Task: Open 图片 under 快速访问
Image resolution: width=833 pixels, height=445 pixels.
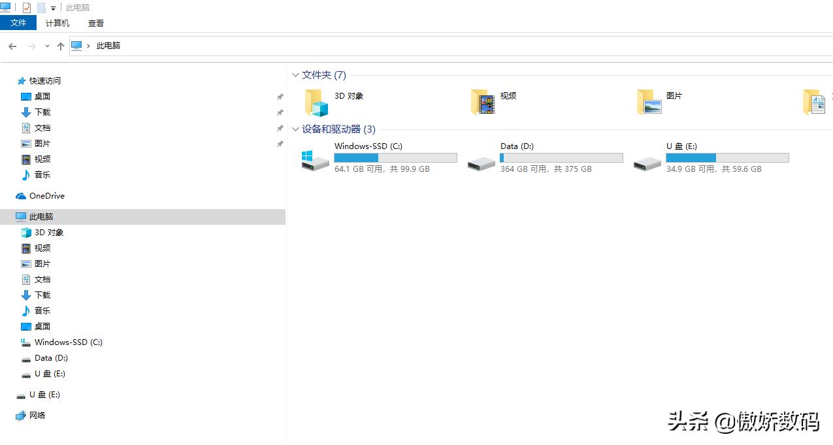Action: coord(42,144)
